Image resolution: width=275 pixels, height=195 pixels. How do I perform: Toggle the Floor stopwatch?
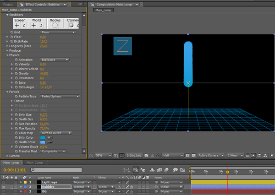pos(12,37)
